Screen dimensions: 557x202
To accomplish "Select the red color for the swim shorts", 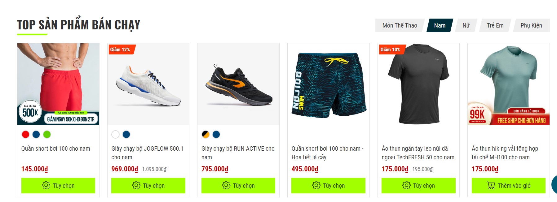I will (x=25, y=134).
